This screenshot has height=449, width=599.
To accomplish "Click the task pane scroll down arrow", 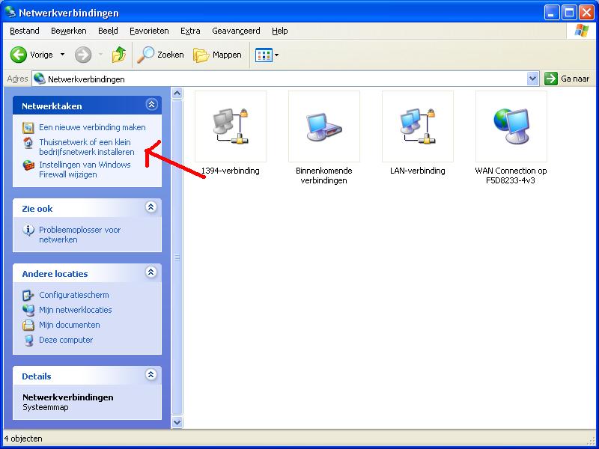I will coord(177,422).
